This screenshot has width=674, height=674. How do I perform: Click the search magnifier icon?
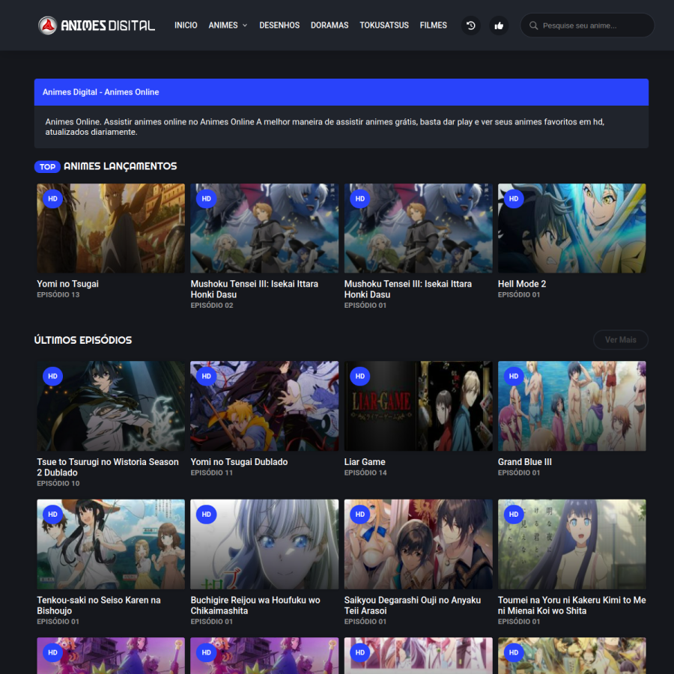(533, 25)
